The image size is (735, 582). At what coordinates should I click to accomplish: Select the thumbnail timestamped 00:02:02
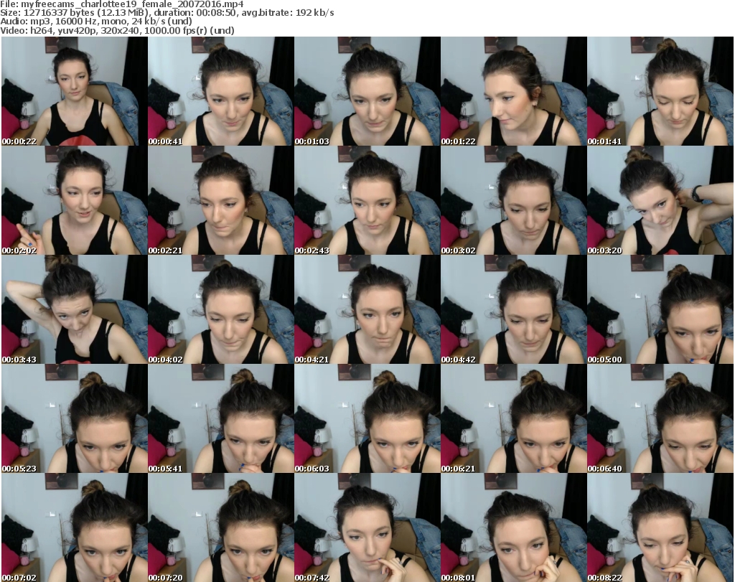[75, 200]
